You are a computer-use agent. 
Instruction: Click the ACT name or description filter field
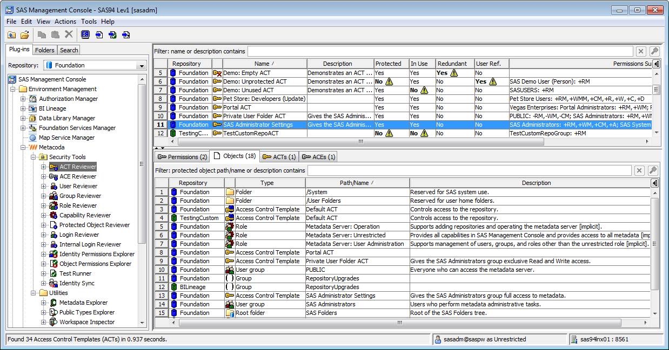(x=440, y=51)
